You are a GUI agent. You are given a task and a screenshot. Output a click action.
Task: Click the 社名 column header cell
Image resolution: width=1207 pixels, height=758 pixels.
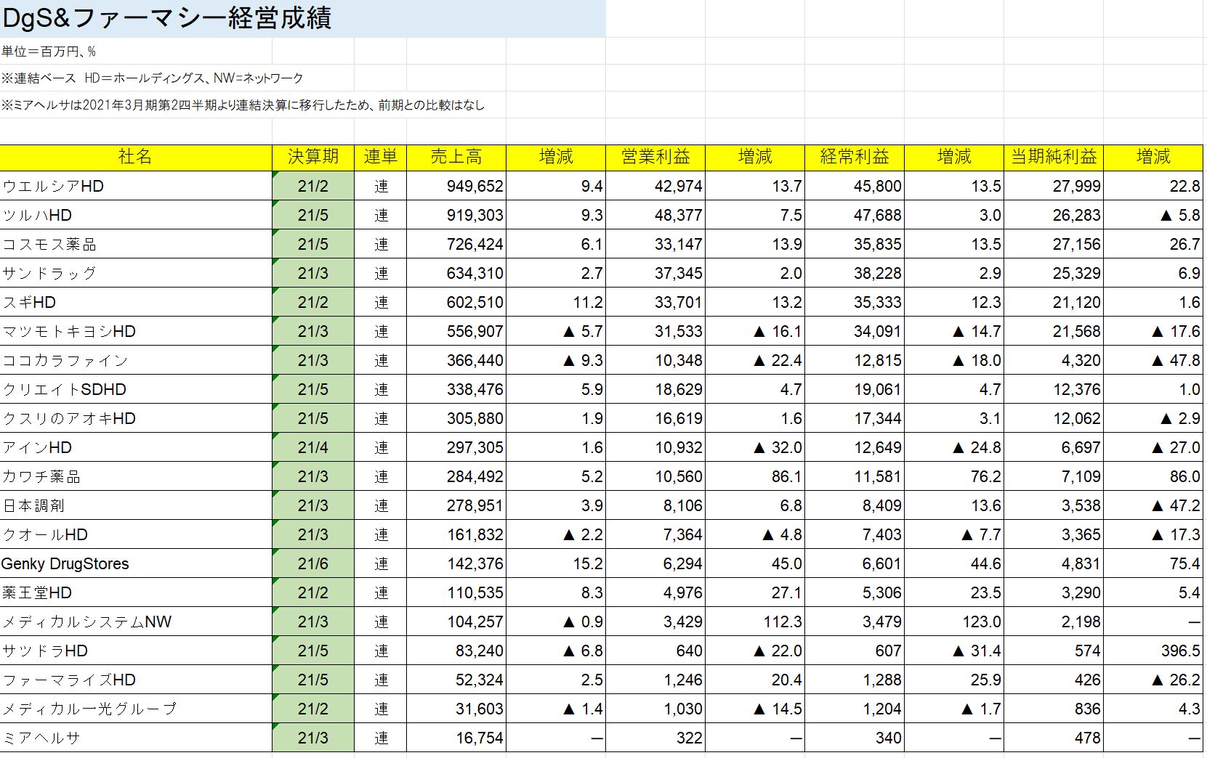point(135,157)
